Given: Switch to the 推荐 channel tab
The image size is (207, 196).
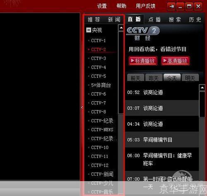Looking at the screenshot, I should pos(94,19).
